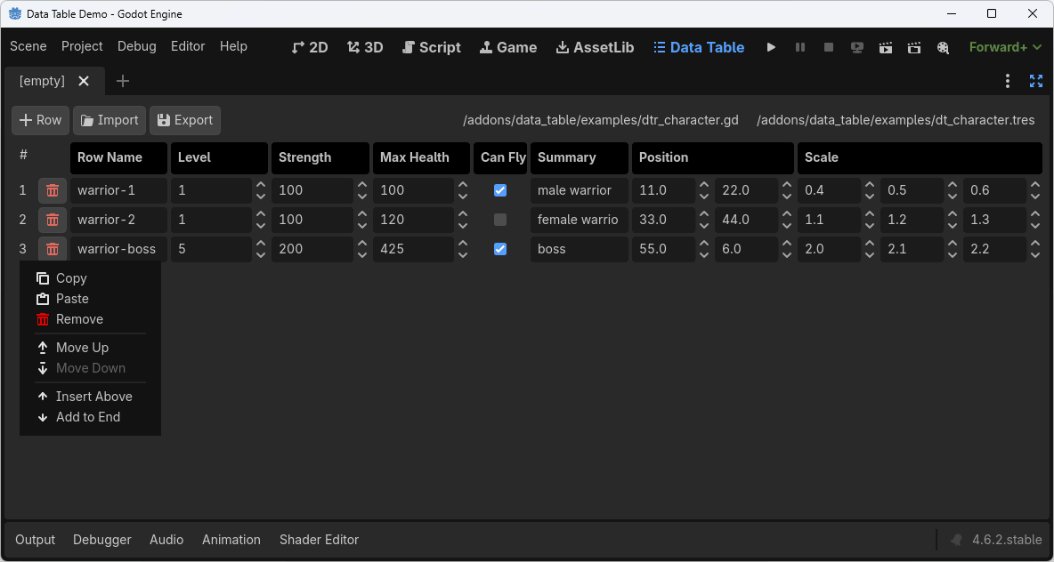Adjust warrior-boss Scale 2.0 stepper arrows
This screenshot has width=1054, height=562.
(x=870, y=249)
